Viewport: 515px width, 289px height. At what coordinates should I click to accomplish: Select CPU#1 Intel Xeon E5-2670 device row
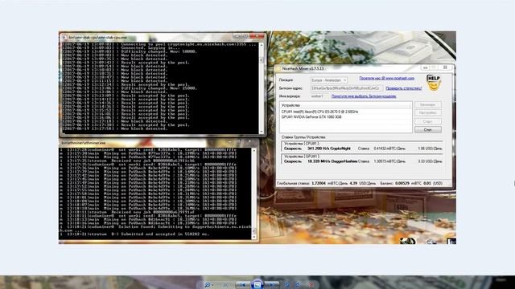click(319, 112)
